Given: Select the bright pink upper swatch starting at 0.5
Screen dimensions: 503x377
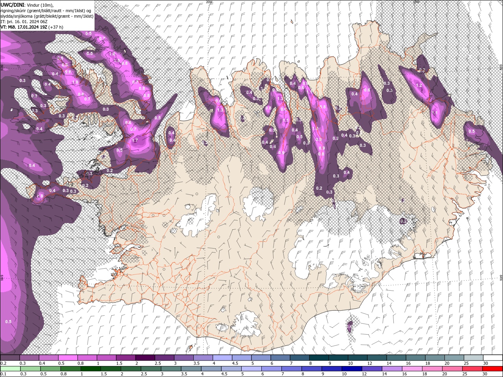Looking at the screenshot, I should tap(68, 358).
